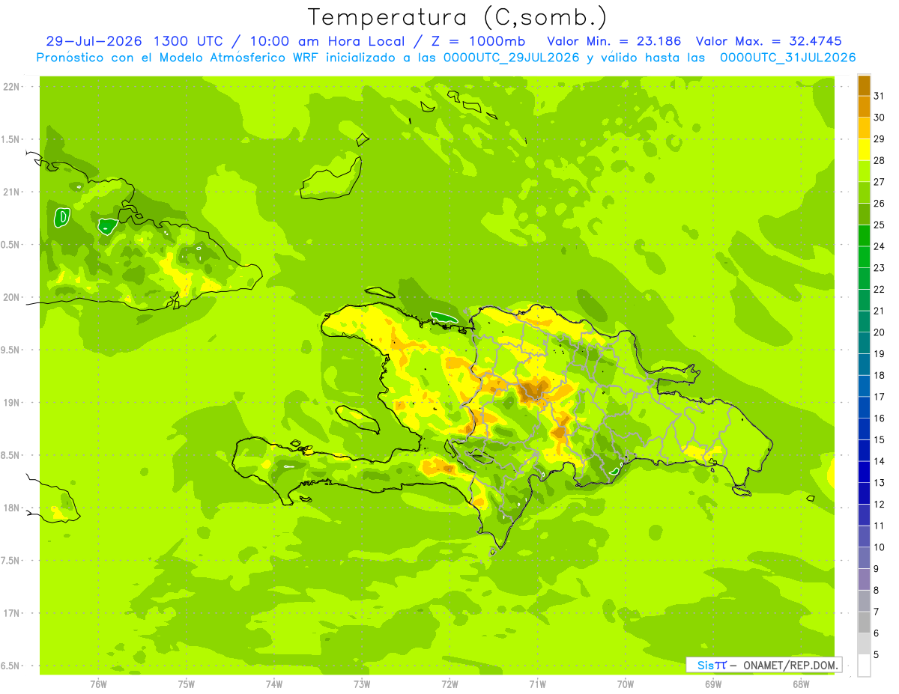Click the legend value "9"
Screen dimensions: 899x694
click(877, 569)
